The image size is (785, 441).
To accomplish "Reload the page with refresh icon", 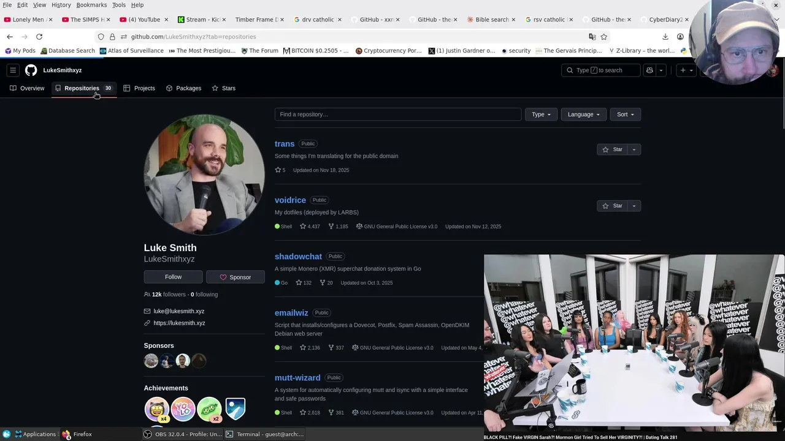I will coord(39,37).
